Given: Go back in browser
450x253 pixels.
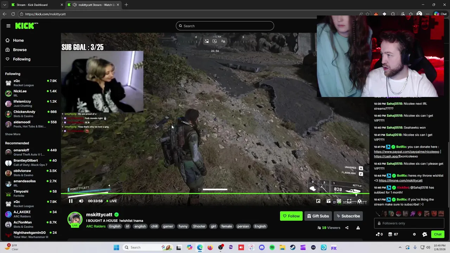Looking at the screenshot, I should (5, 14).
